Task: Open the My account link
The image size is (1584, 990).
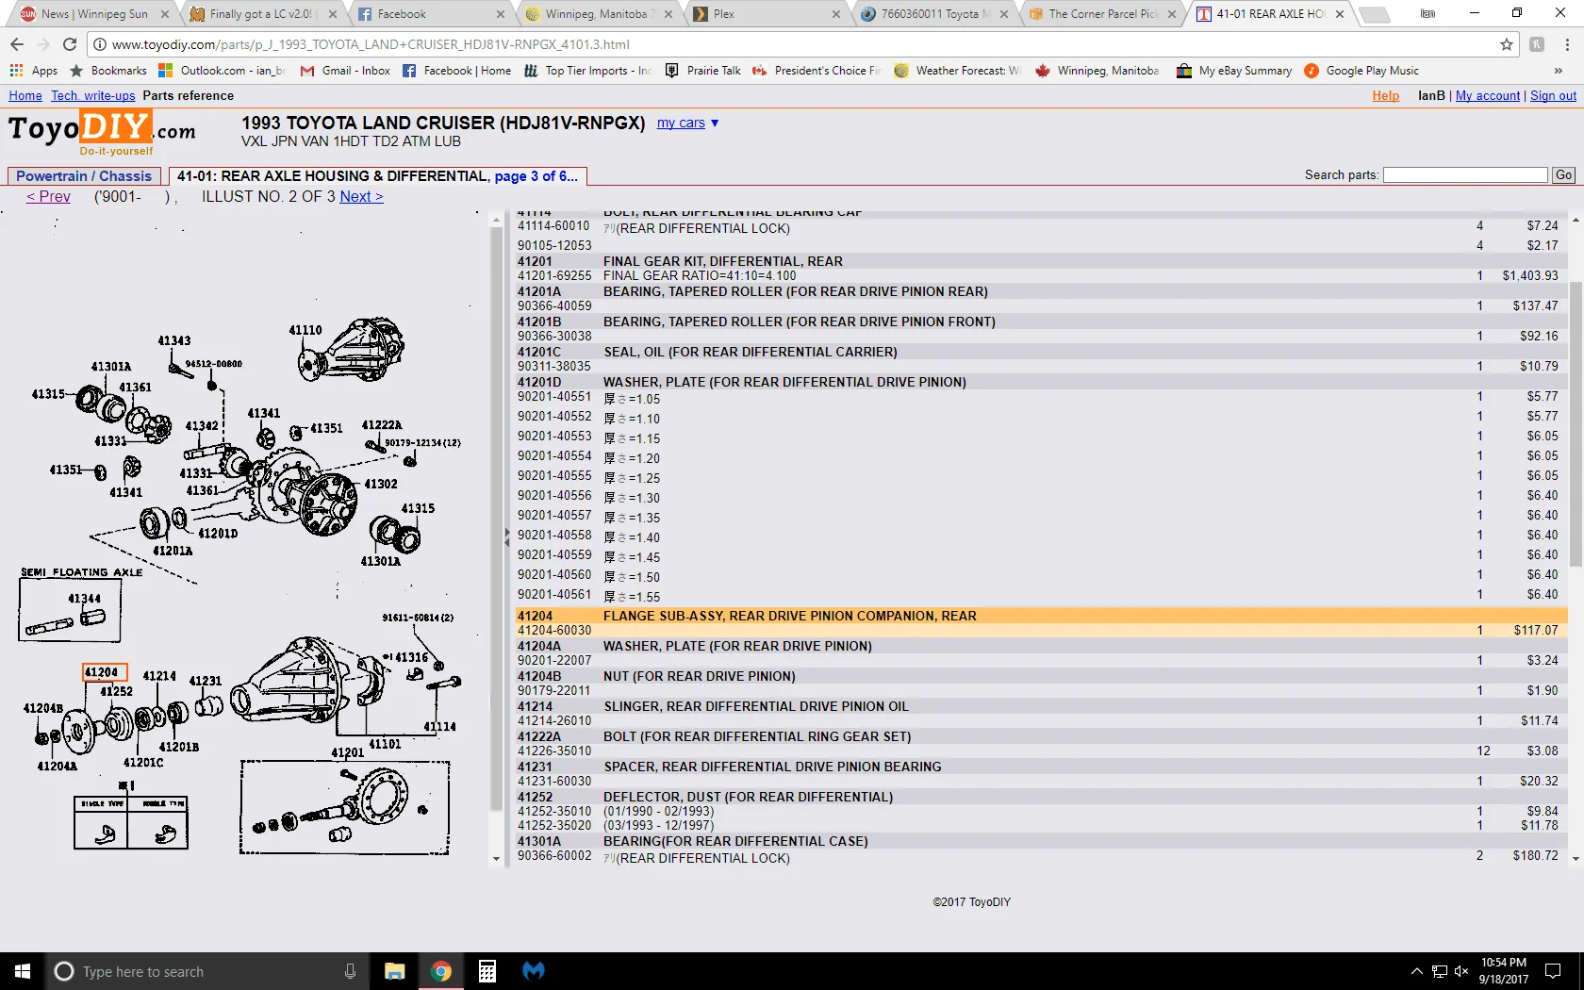Action: click(x=1488, y=96)
